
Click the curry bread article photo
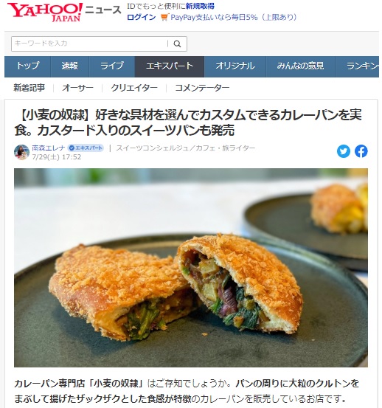coord(191,268)
